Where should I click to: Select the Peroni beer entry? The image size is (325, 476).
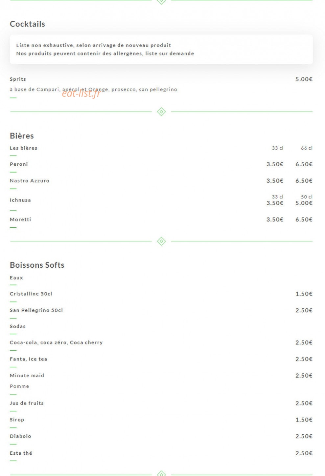[19, 164]
